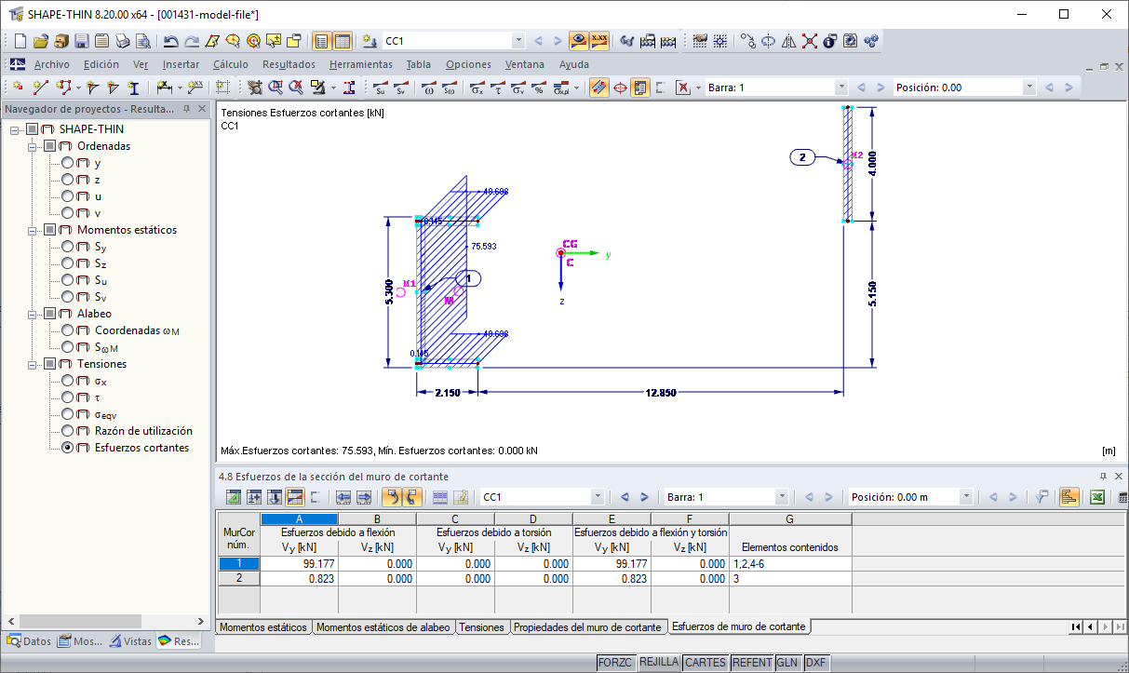Open the Herramientas menu
This screenshot has height=673, width=1129.
click(361, 64)
